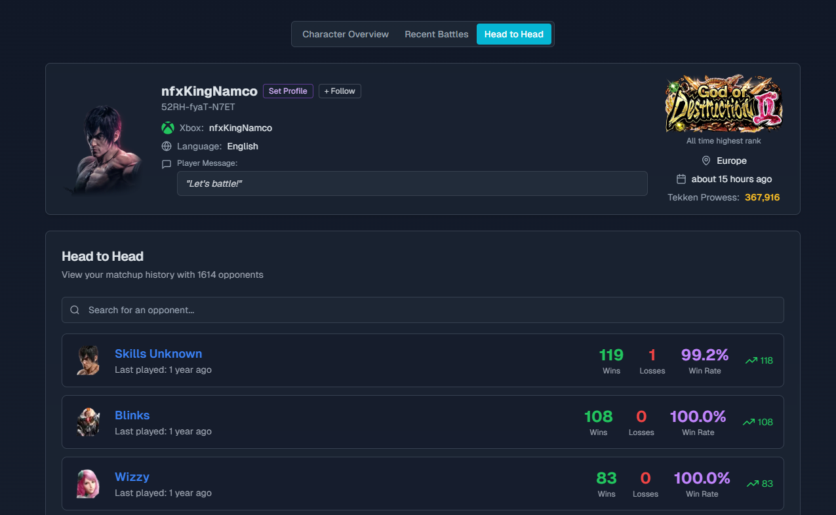Screen dimensions: 836x515
Task: Click the 1 Losses value for Skills Unknown
Action: pyautogui.click(x=652, y=355)
